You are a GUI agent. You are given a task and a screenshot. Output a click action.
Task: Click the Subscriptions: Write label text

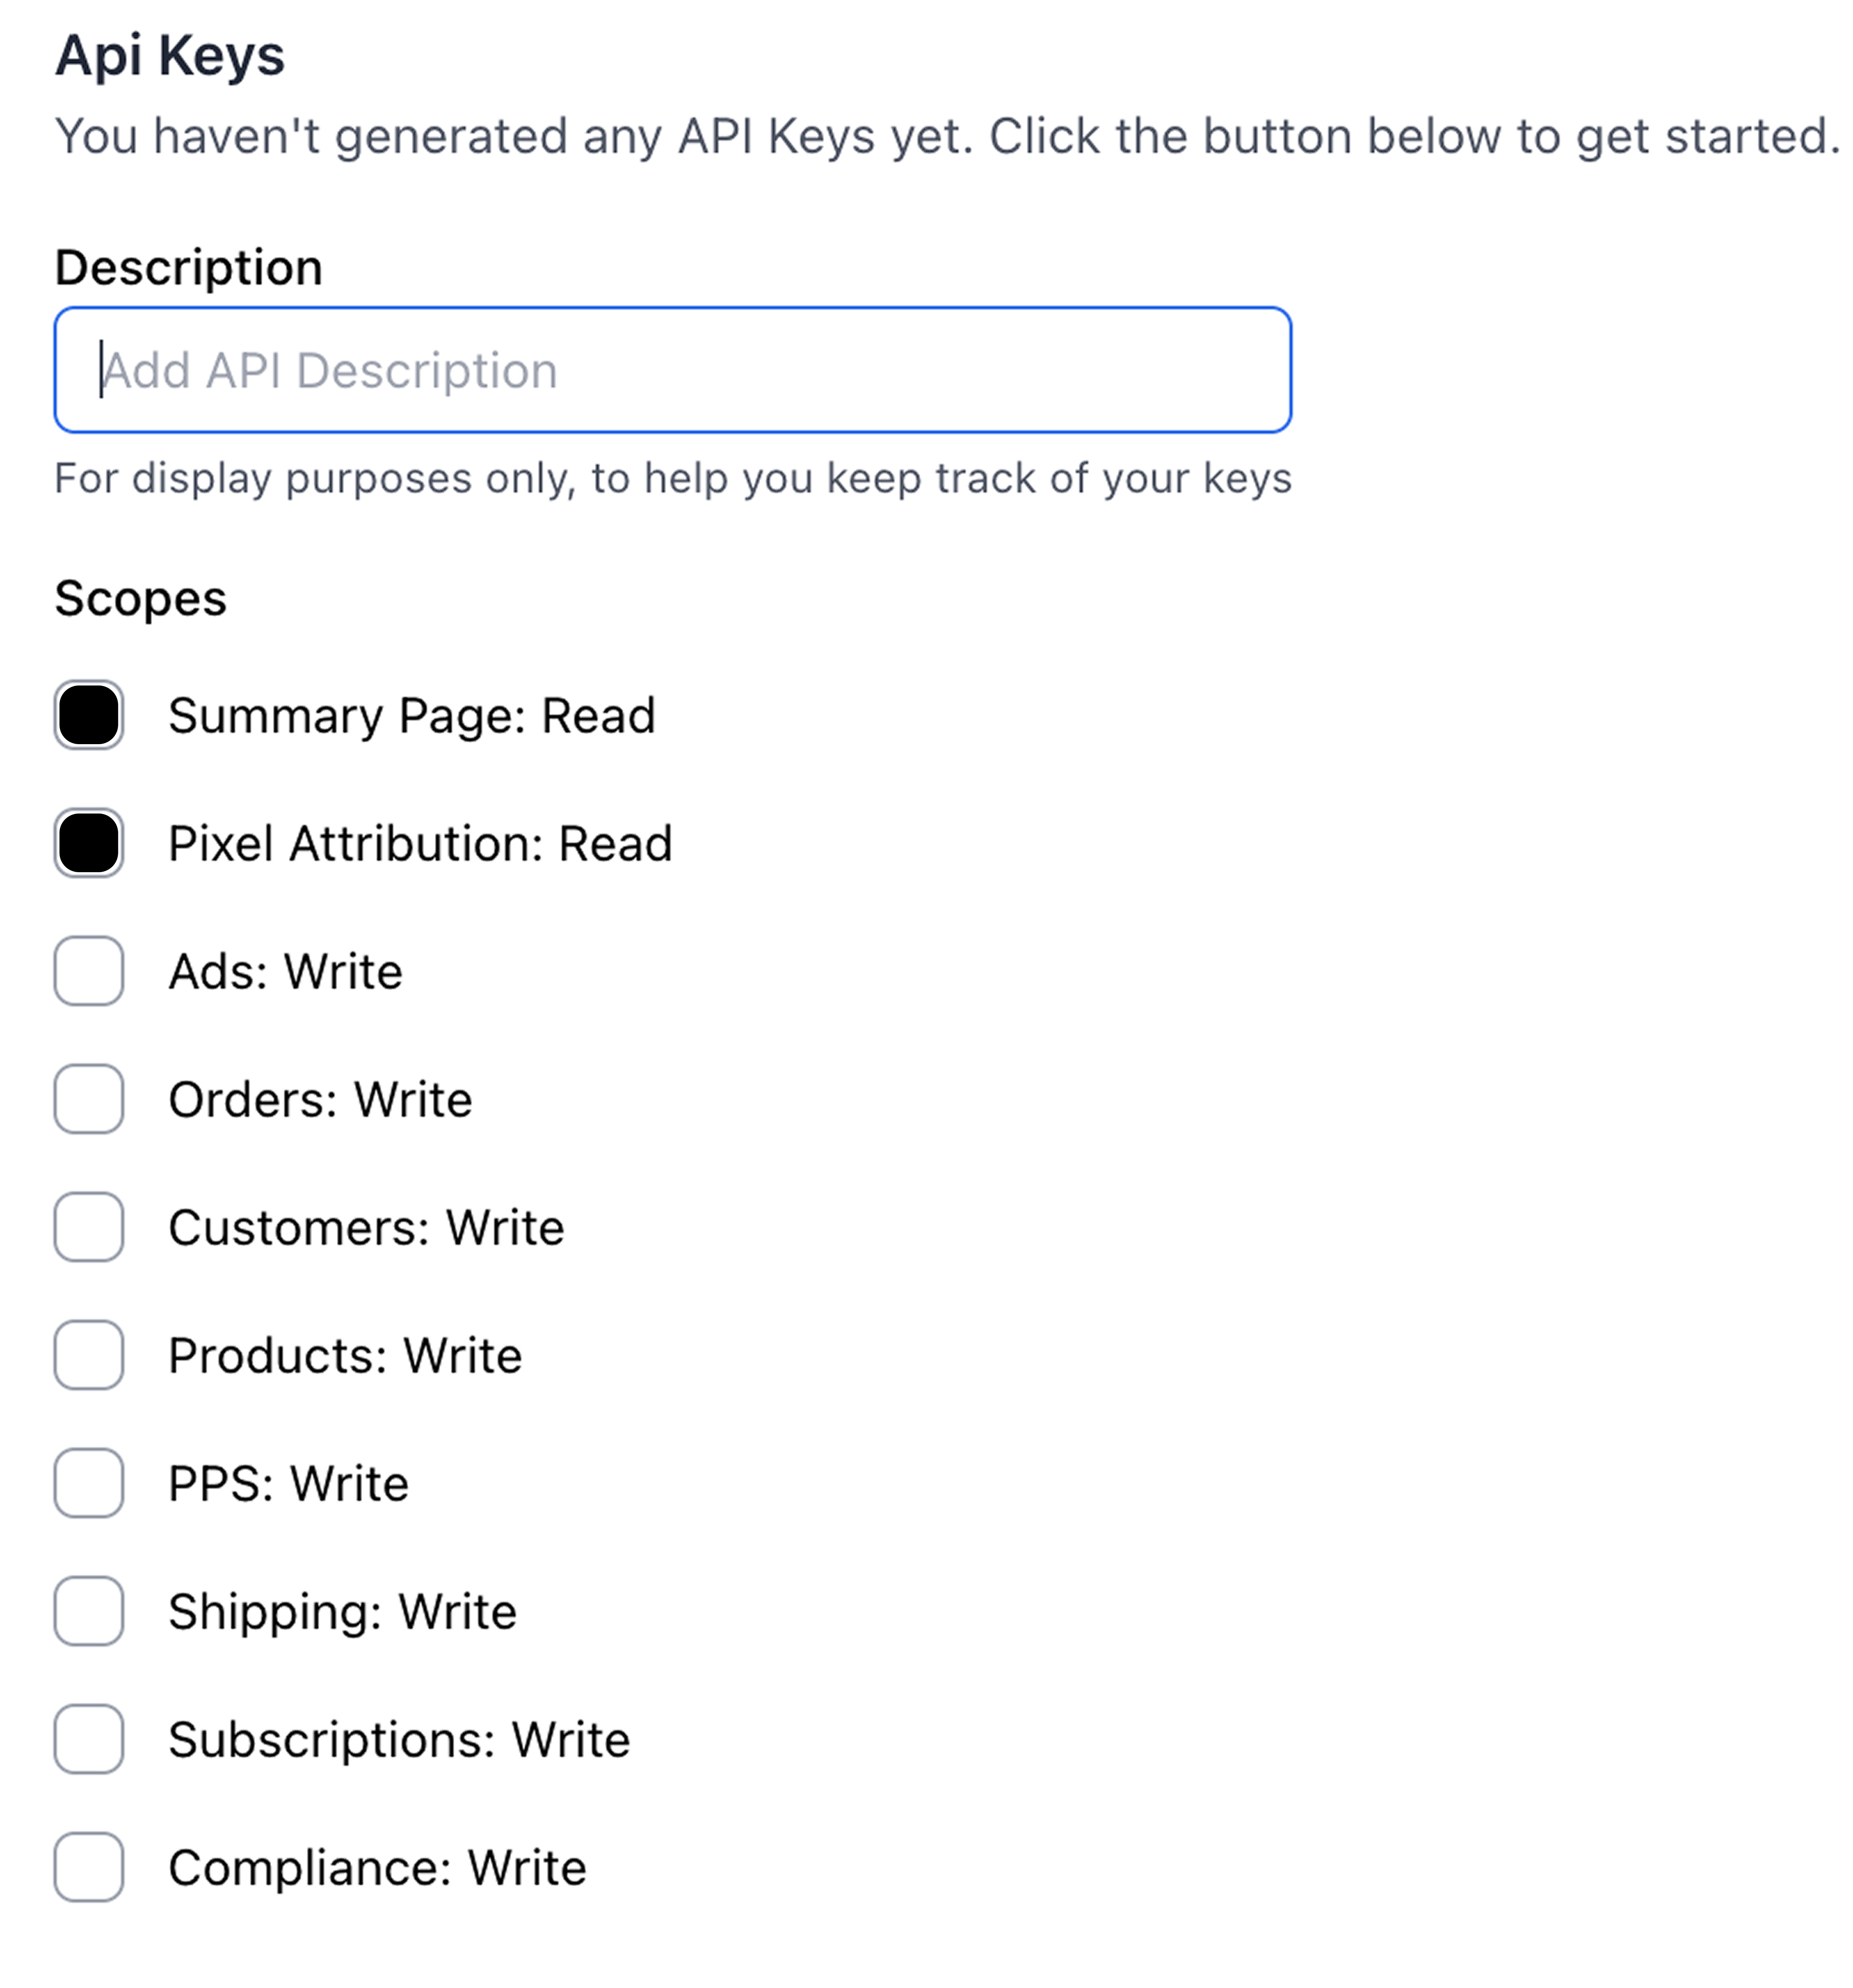click(399, 1740)
